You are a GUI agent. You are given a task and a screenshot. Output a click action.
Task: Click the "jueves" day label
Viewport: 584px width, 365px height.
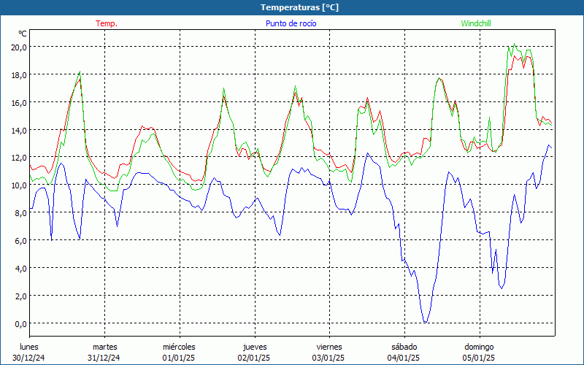click(255, 347)
